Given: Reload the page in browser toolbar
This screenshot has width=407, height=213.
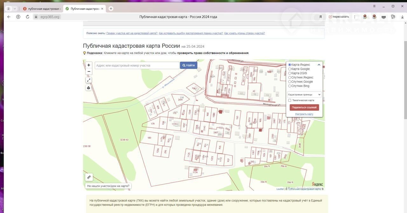Looking at the screenshot, I should [27, 17].
